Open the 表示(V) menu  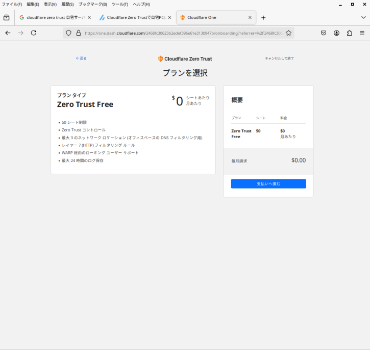point(50,4)
